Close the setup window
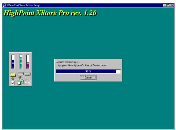 (172, 5)
